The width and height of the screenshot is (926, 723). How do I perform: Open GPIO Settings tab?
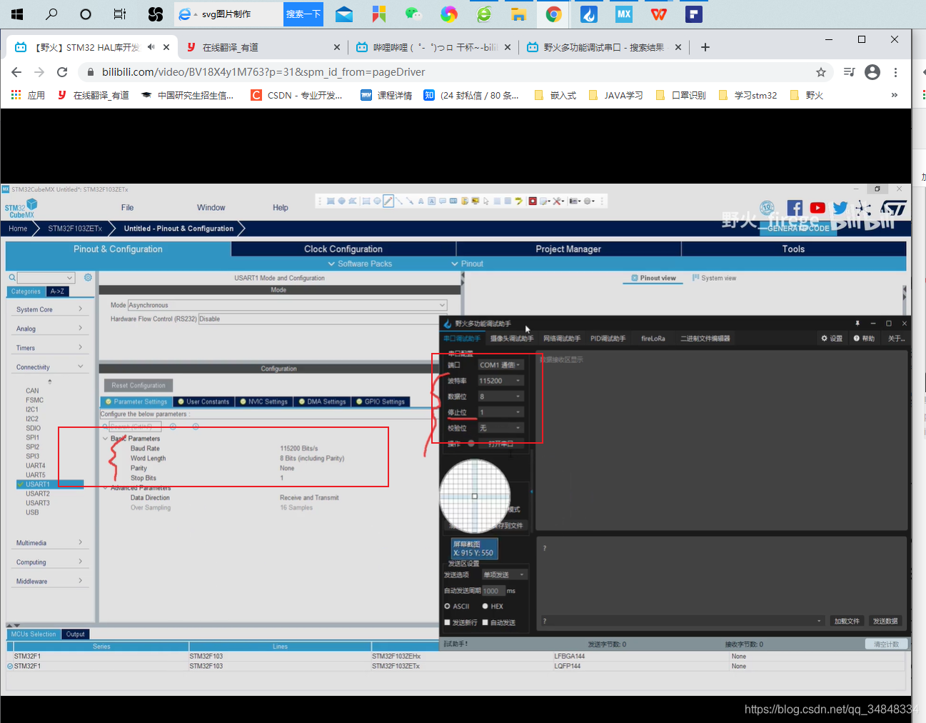pos(380,402)
